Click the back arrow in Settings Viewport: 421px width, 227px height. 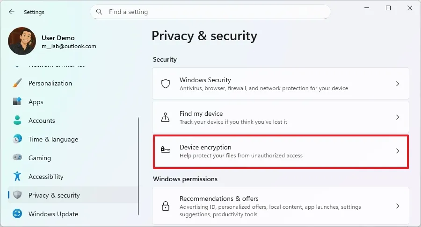[11, 12]
